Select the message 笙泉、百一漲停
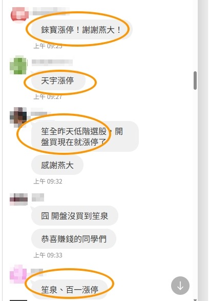The height and width of the screenshot is (301, 209). click(70, 289)
